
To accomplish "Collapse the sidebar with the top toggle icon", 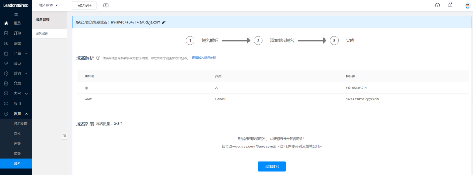I will [16, 14].
